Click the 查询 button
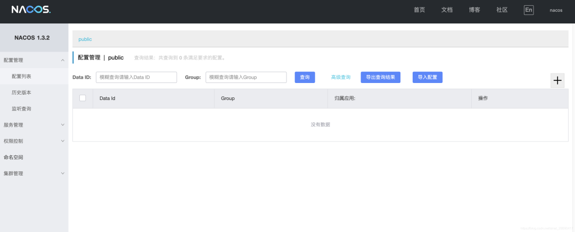The height and width of the screenshot is (232, 575). [305, 77]
